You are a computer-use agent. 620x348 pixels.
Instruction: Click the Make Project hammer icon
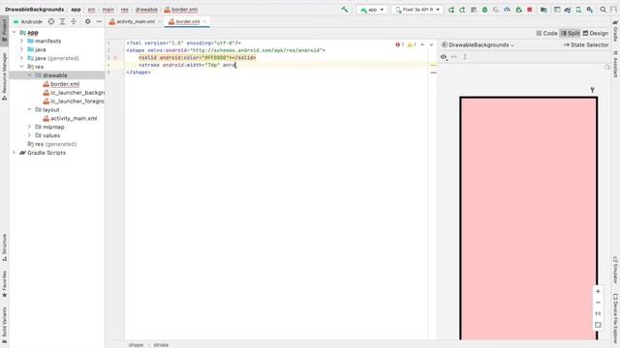pyautogui.click(x=345, y=10)
